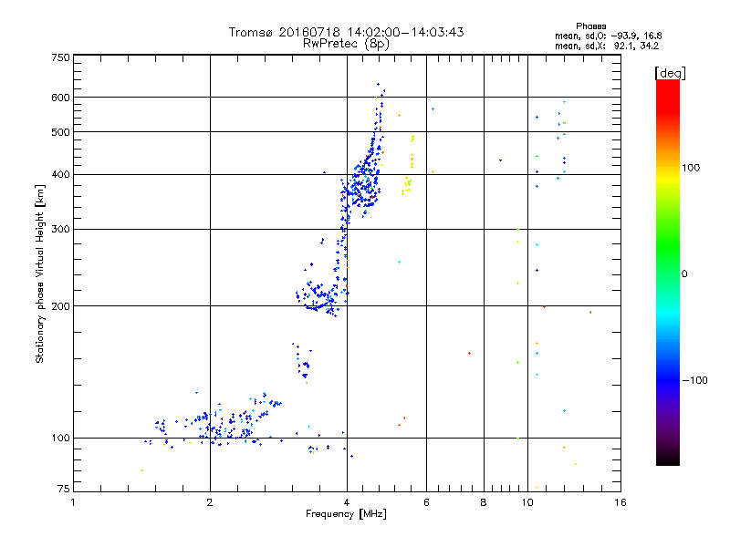Click the plot title 'Tromsø 20160718 14:02:00-14:03:43'
730x547 pixels.
(346, 32)
